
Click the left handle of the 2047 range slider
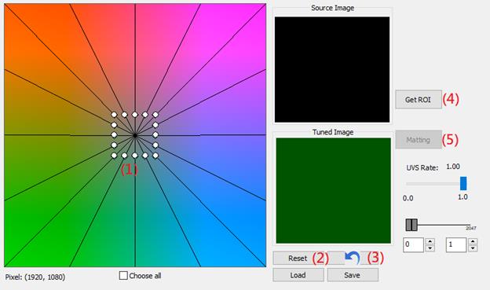[409, 225]
